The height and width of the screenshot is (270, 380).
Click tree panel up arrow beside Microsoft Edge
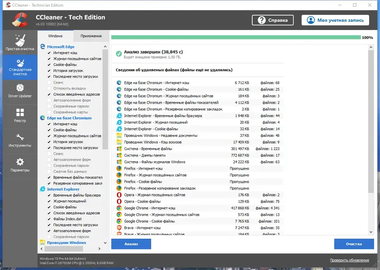(105, 47)
